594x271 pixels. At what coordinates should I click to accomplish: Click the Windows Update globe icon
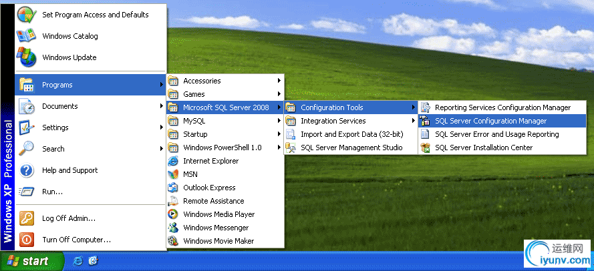coord(27,57)
